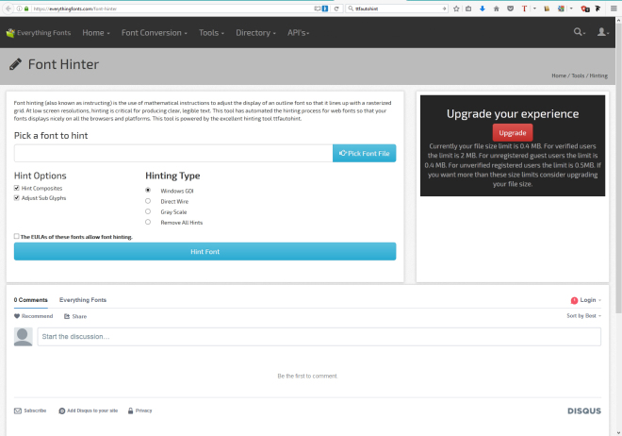Click the Start the discussion comment box

pos(319,337)
